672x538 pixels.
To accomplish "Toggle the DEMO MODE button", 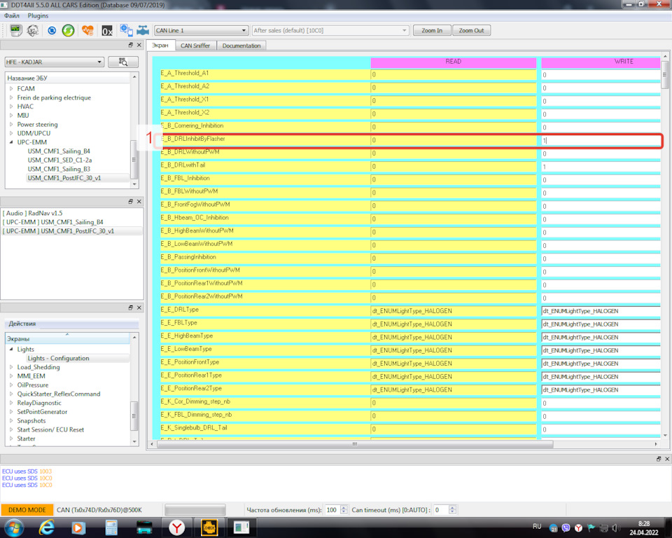I will (x=27, y=510).
